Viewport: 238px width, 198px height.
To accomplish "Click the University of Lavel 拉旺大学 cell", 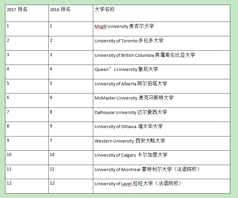I will [x=138, y=184].
